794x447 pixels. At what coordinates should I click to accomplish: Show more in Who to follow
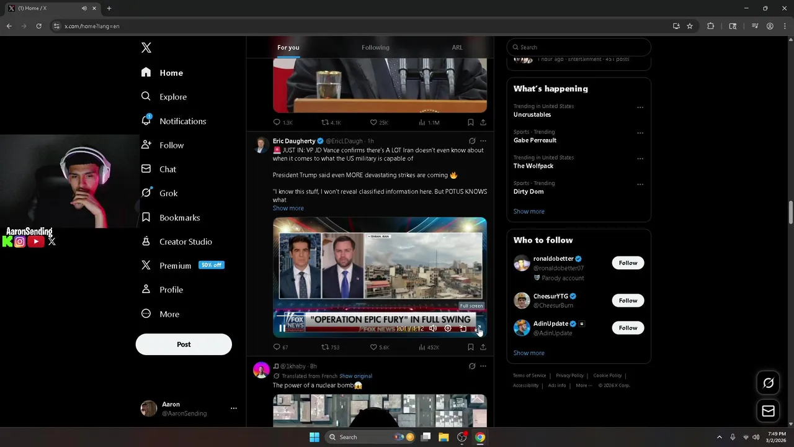529,353
